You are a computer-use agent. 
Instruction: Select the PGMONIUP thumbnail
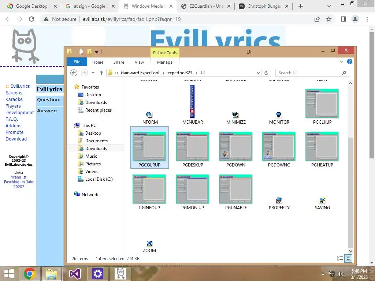[x=192, y=189]
